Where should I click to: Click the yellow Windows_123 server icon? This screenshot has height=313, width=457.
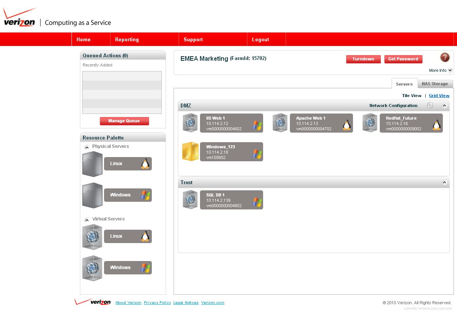190,152
